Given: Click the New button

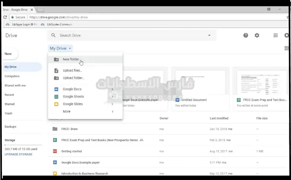Looking at the screenshot, I should pyautogui.click(x=9, y=54).
